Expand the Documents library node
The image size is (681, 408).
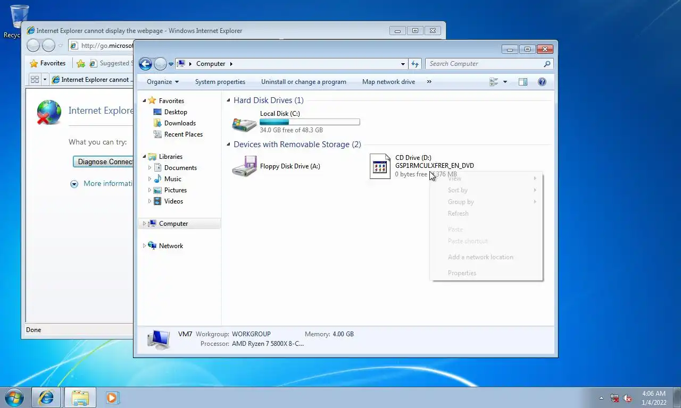click(150, 167)
